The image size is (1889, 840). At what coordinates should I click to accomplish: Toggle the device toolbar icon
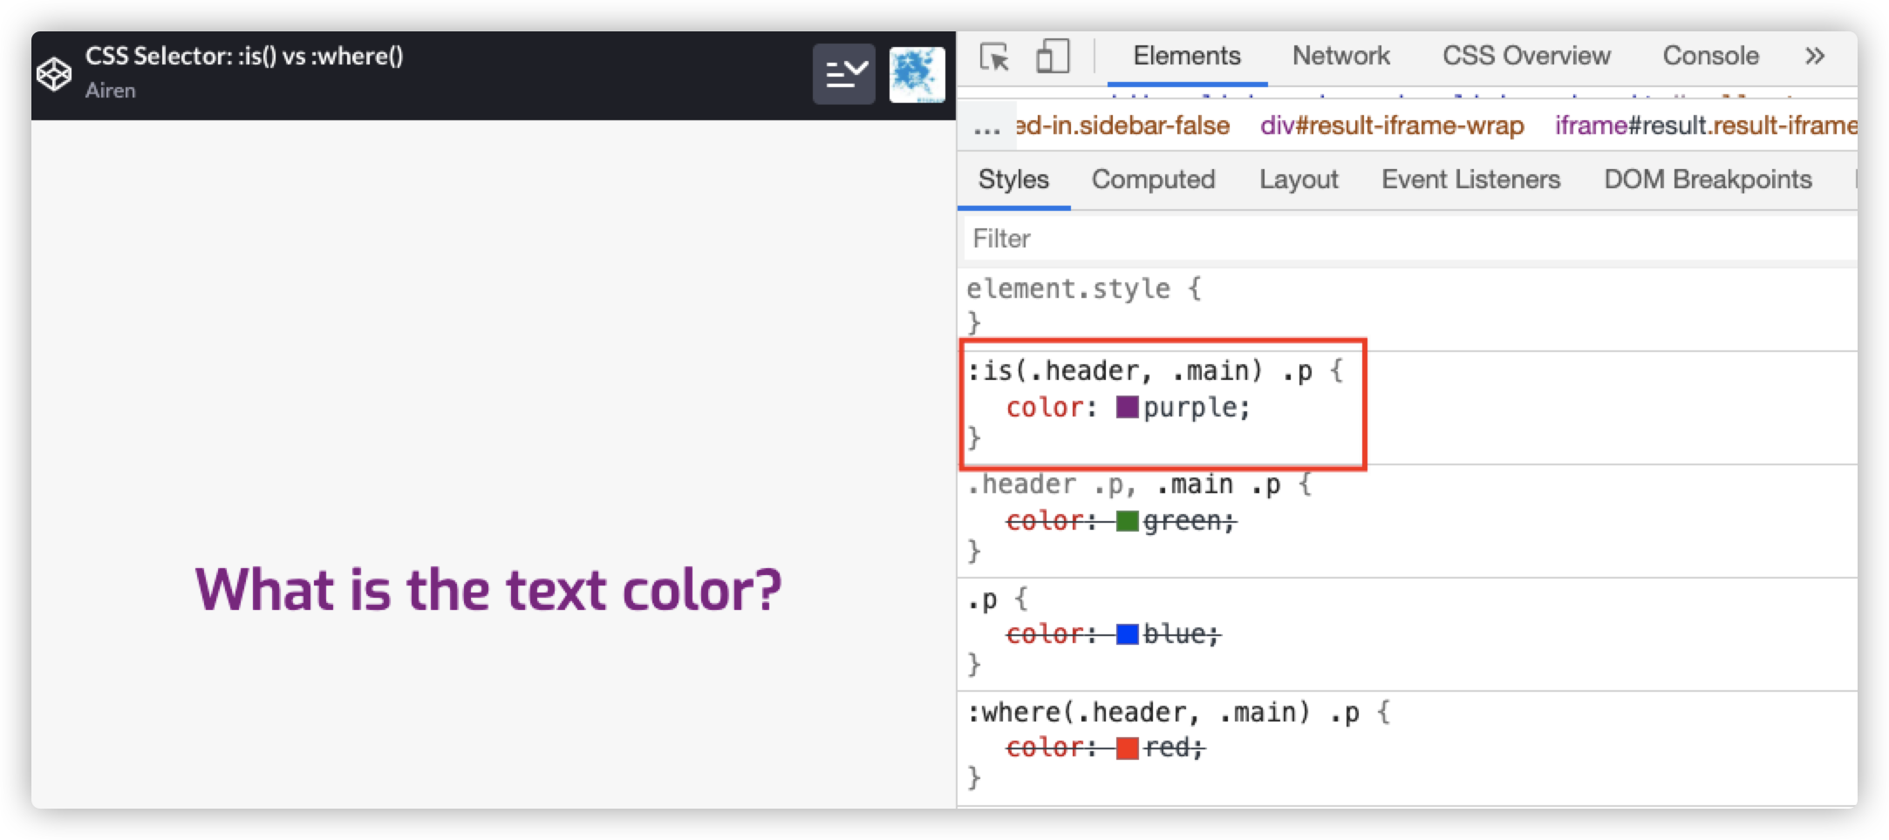point(1053,57)
